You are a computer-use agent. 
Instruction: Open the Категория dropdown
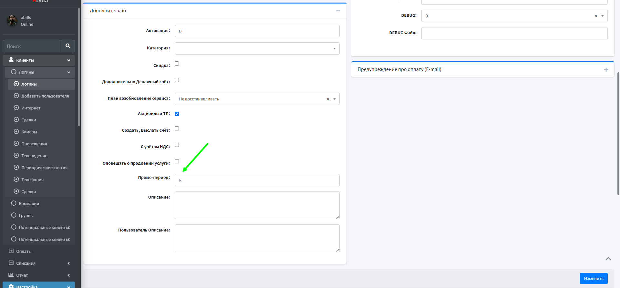257,48
